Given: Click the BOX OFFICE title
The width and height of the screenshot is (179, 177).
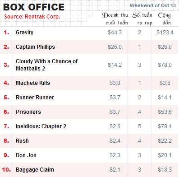Looking at the screenshot, I should point(34,7).
